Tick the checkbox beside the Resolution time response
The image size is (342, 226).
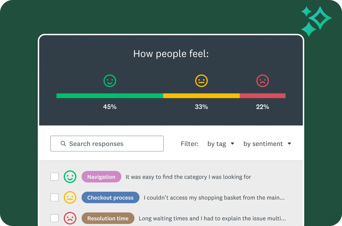click(x=55, y=218)
